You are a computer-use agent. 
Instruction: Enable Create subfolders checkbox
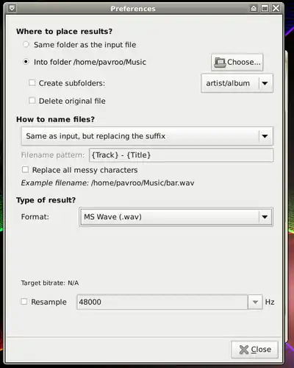coord(32,82)
